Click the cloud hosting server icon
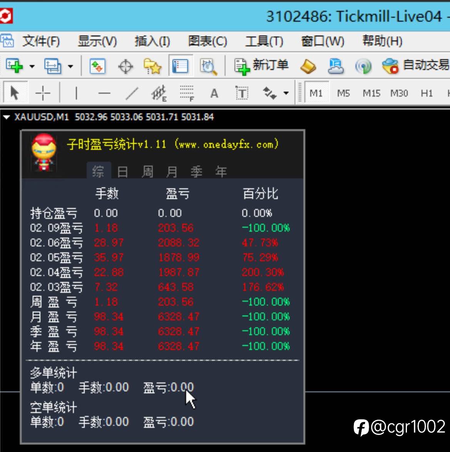Screen dimensions: 450x452 pos(336,66)
